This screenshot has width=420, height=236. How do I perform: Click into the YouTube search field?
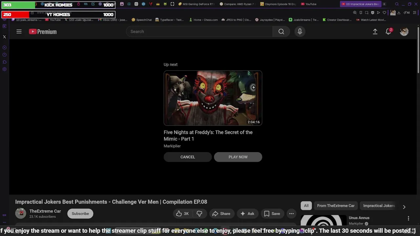click(199, 31)
